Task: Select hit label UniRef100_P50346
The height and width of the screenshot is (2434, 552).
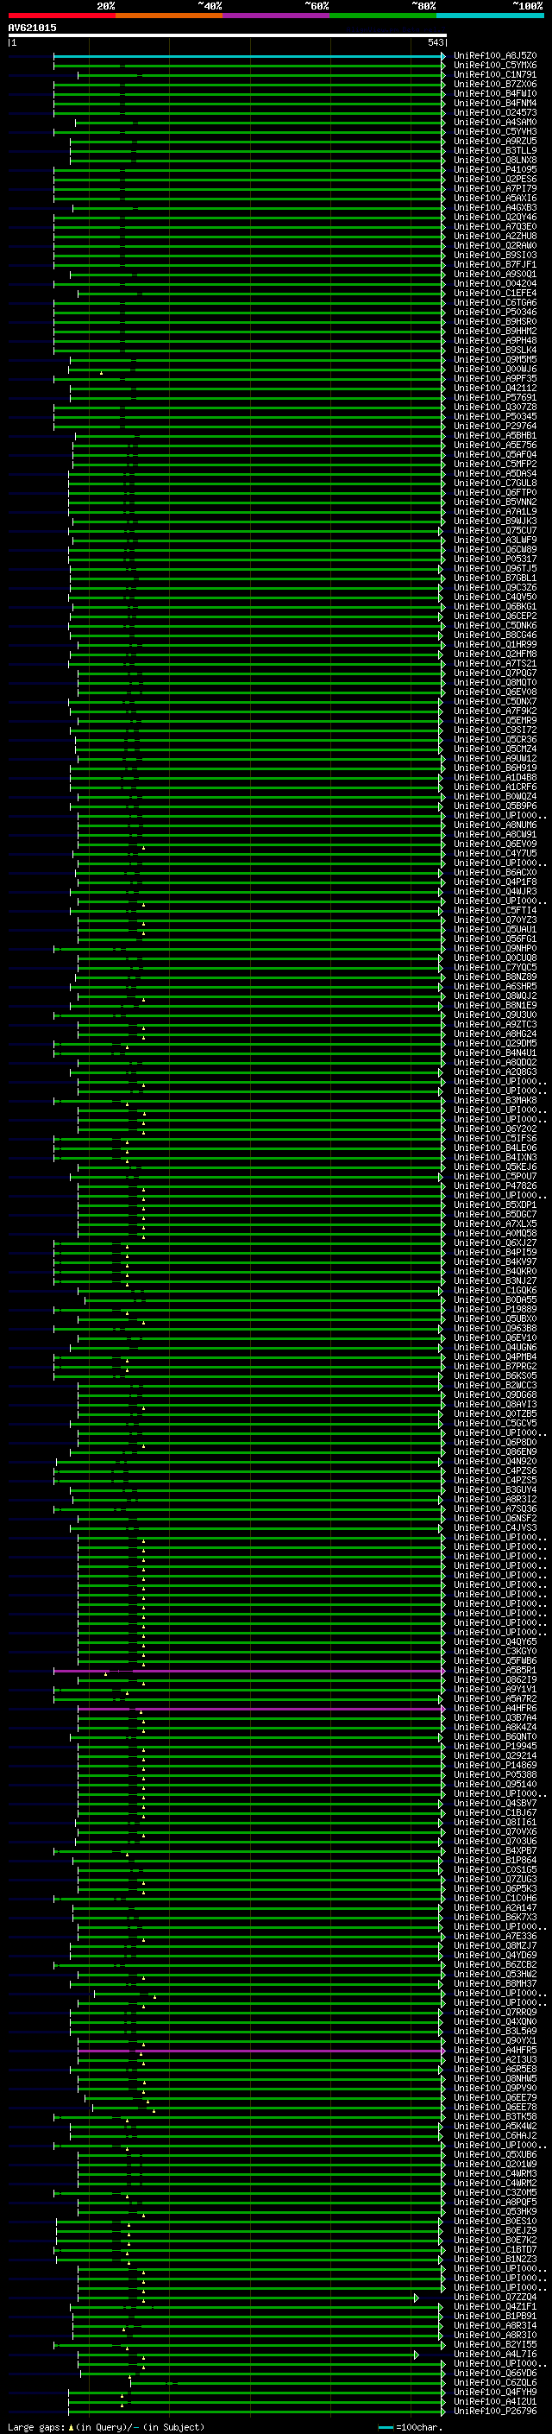Action: [x=494, y=312]
